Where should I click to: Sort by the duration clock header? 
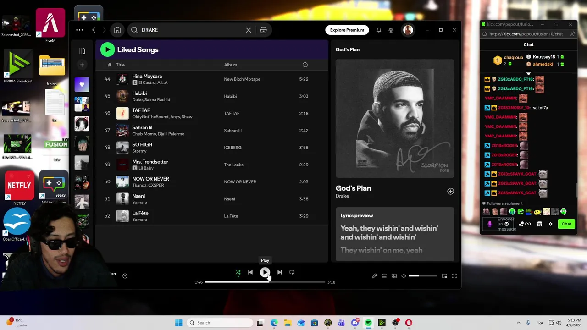(x=305, y=65)
